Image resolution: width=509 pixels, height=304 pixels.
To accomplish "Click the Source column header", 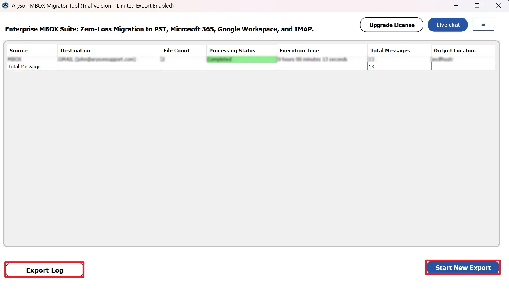I will point(32,51).
